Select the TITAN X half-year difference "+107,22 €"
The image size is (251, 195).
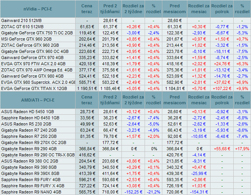click(x=222, y=88)
